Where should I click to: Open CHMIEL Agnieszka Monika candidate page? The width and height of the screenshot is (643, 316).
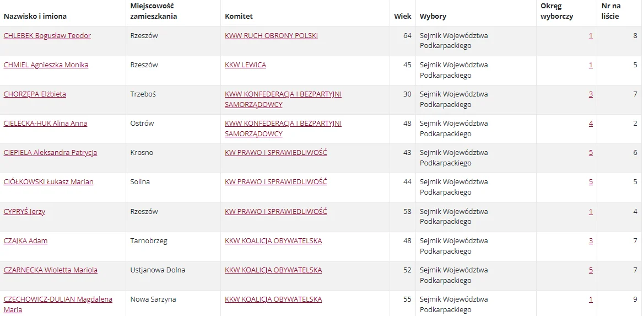pos(46,65)
